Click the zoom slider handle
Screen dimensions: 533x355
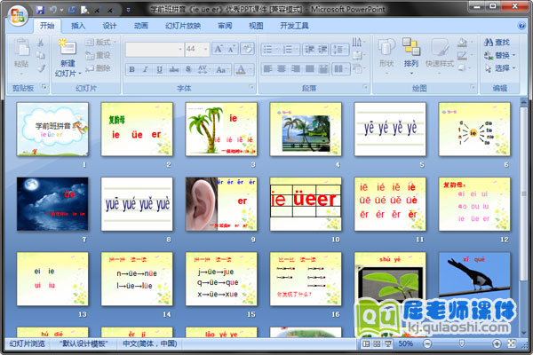click(462, 343)
